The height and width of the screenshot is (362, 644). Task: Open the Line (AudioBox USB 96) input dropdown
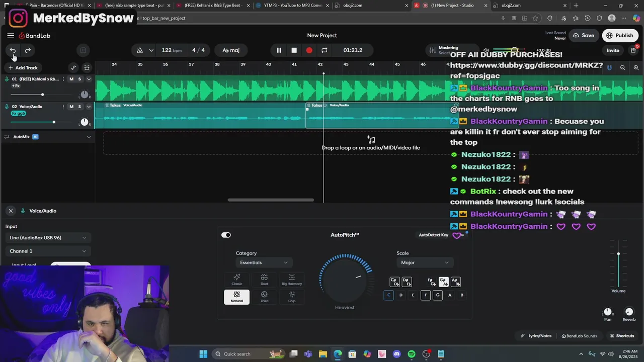click(48, 238)
